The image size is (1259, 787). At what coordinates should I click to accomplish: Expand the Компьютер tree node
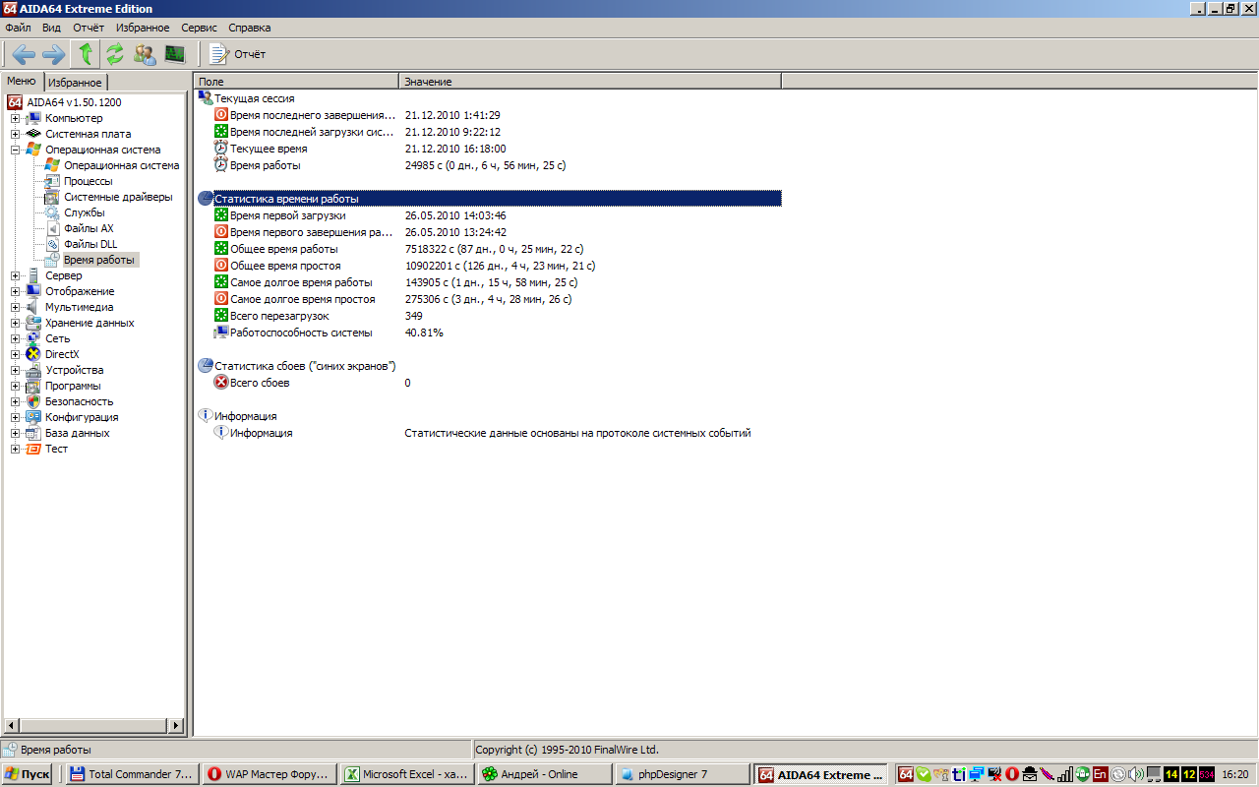(16, 118)
